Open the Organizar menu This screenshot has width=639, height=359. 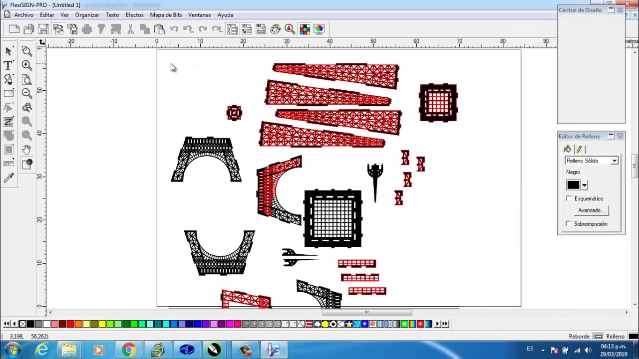(x=87, y=15)
